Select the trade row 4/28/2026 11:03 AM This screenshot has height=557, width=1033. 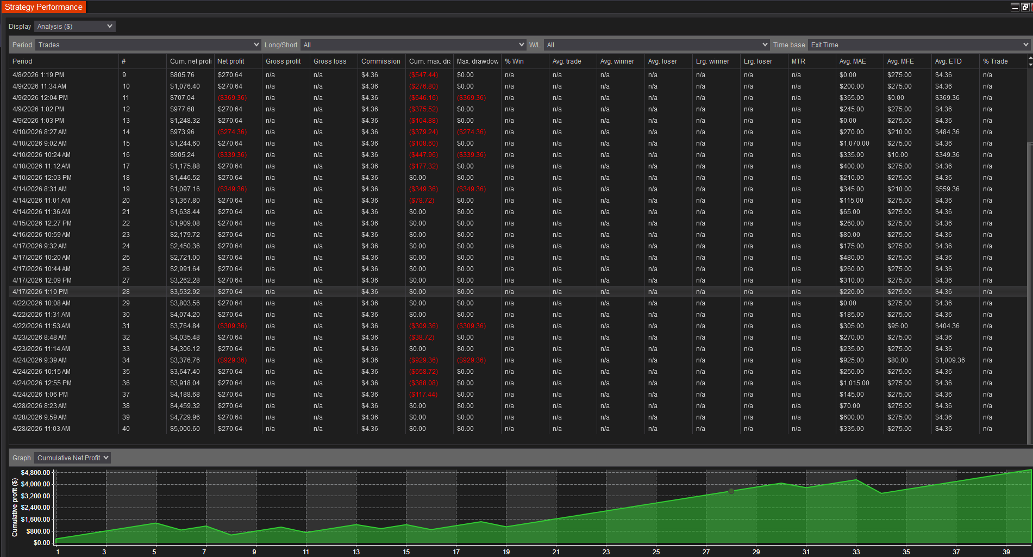[x=518, y=429]
